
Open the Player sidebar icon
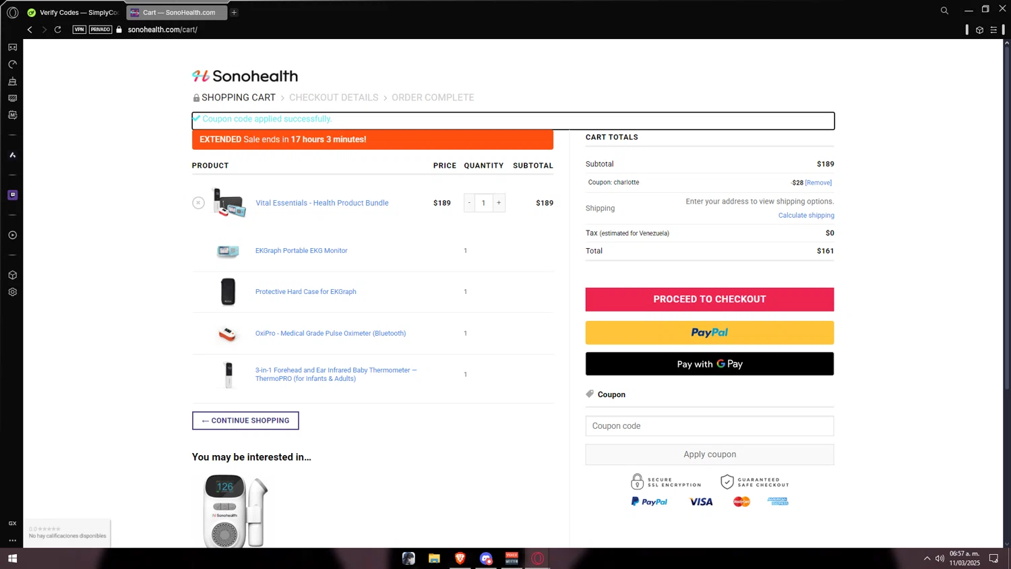click(12, 235)
